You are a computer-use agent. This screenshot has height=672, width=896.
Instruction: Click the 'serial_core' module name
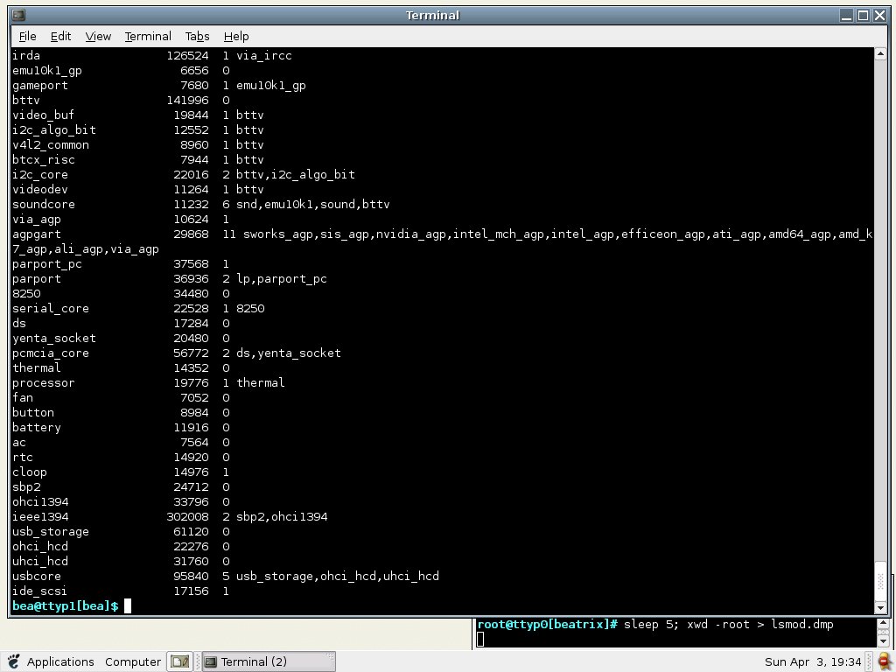tap(50, 309)
